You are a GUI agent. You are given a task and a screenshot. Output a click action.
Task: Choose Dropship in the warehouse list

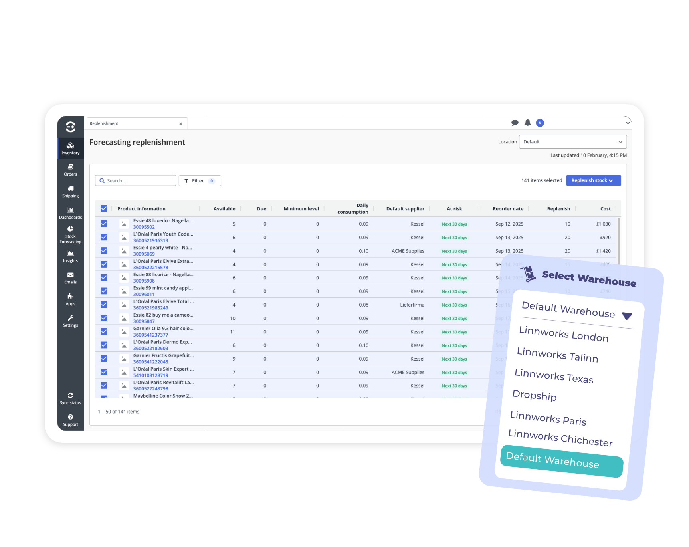[534, 395]
